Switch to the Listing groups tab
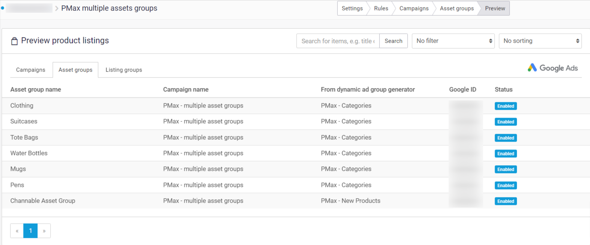This screenshot has height=245, width=590. tap(124, 70)
